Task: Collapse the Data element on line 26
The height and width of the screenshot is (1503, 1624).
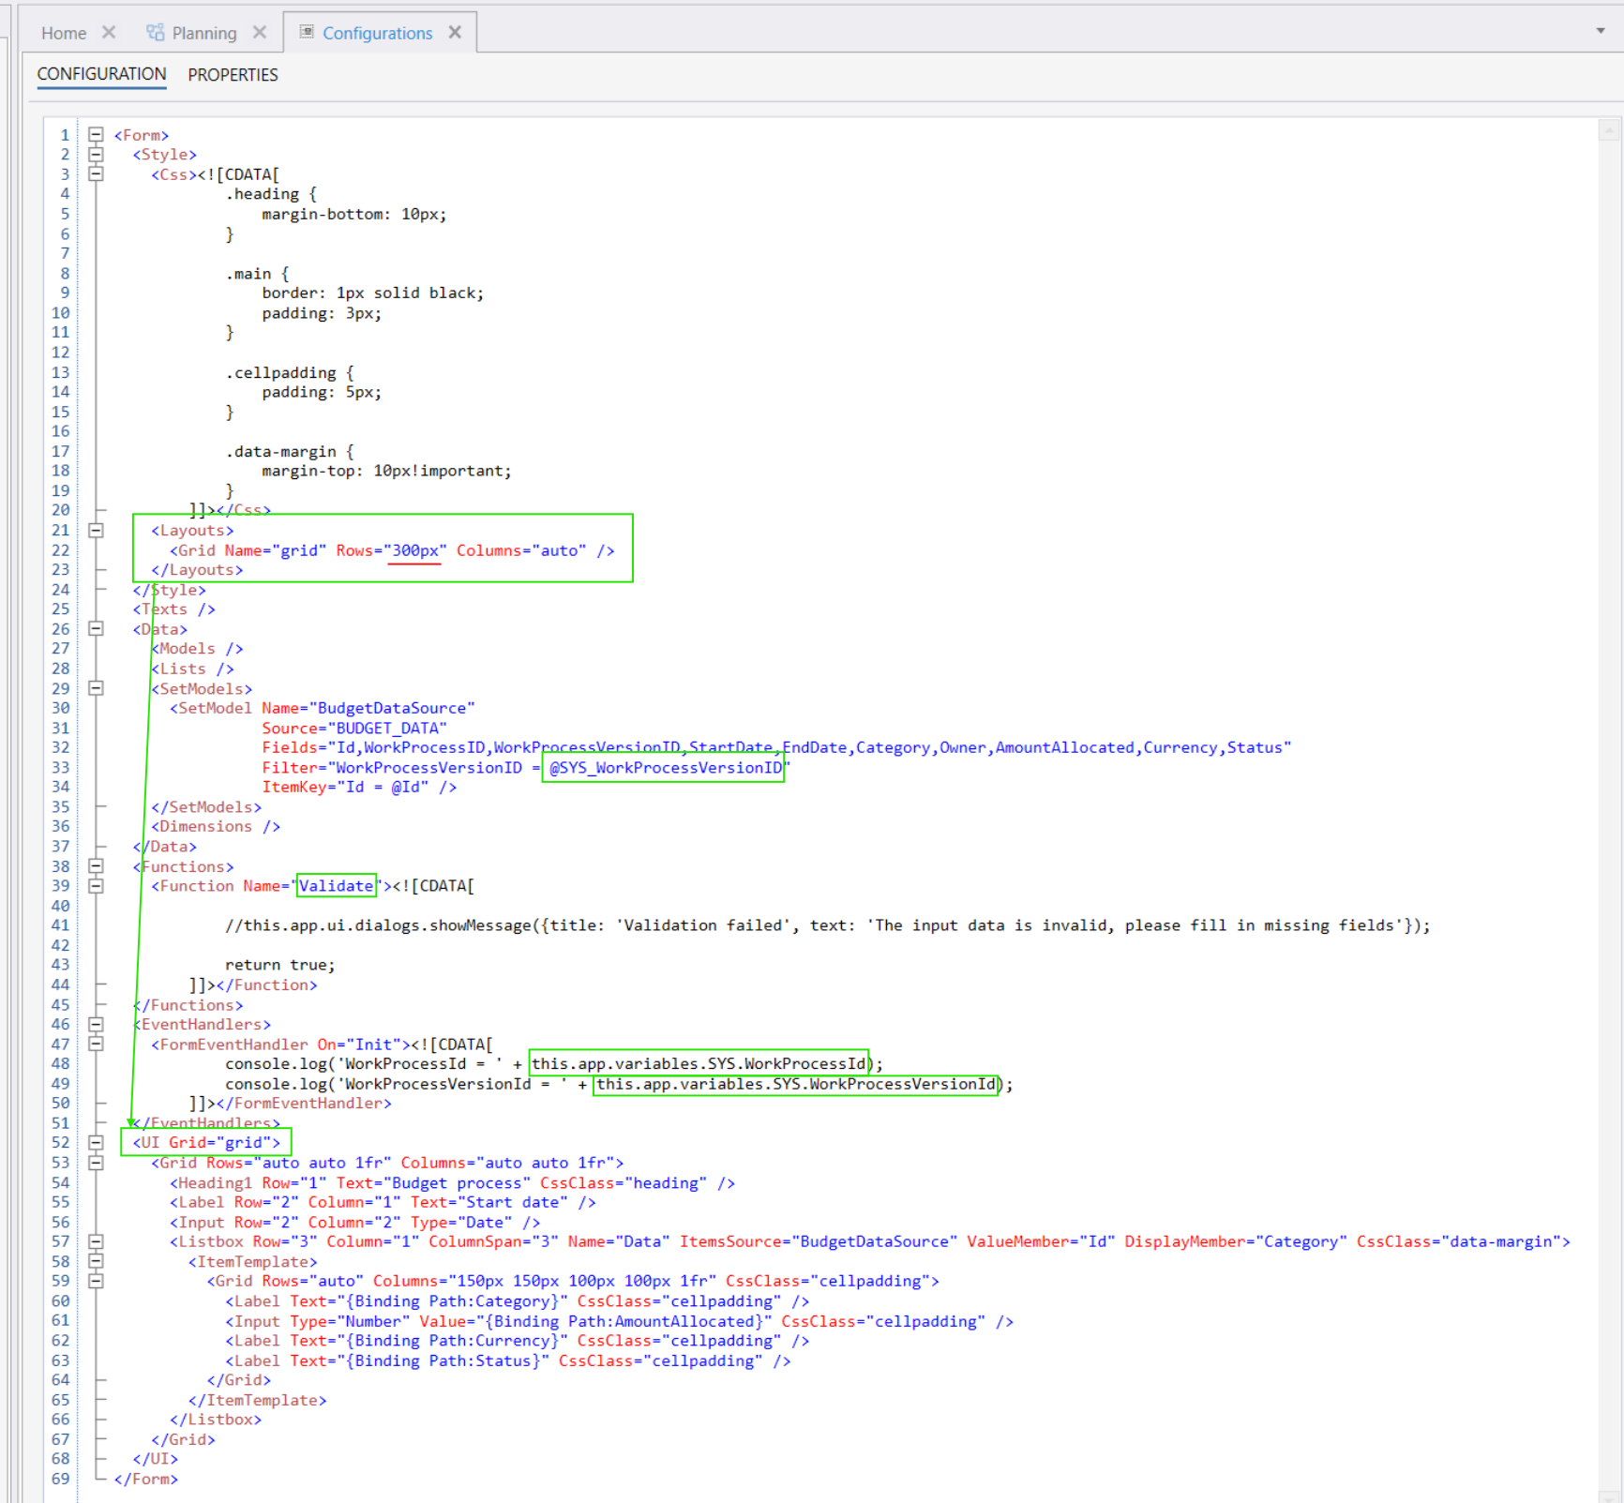Action: click(x=96, y=629)
